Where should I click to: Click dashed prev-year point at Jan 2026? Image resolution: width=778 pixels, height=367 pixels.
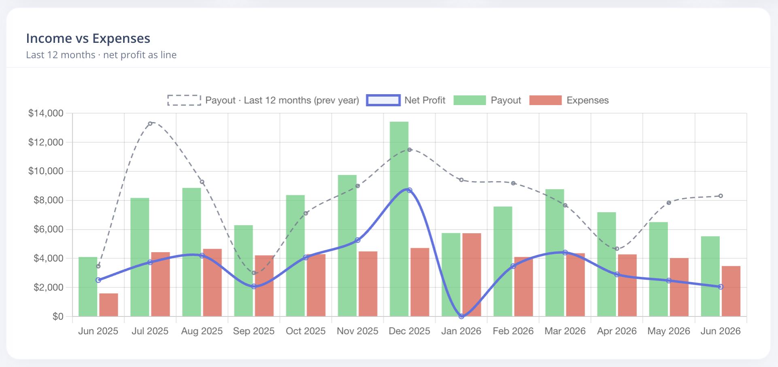(461, 180)
